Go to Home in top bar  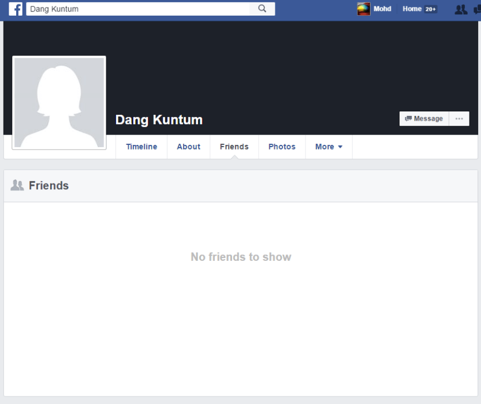tap(412, 9)
